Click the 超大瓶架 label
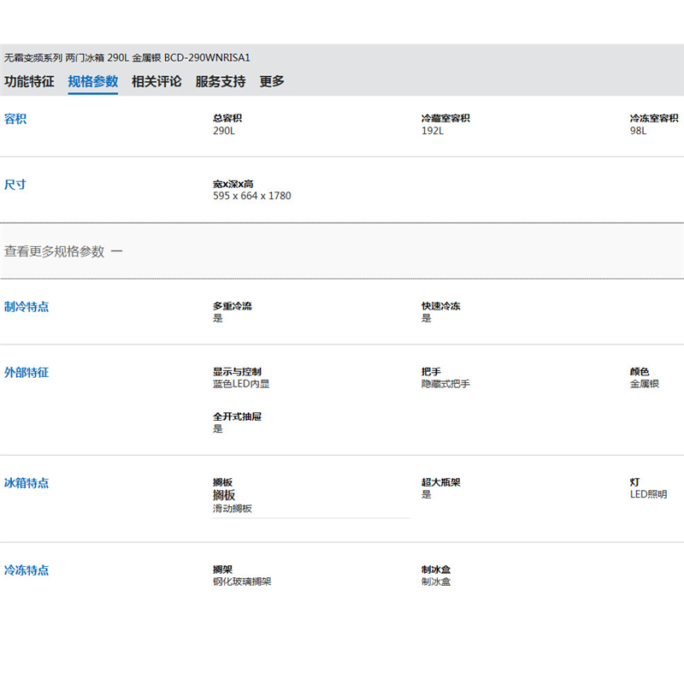Screen dimensions: 684x684 pos(440,482)
